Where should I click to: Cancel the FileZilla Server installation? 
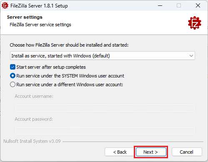[187, 152]
